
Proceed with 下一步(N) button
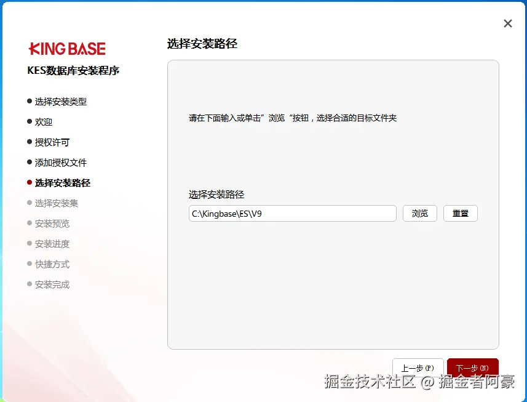tap(472, 368)
